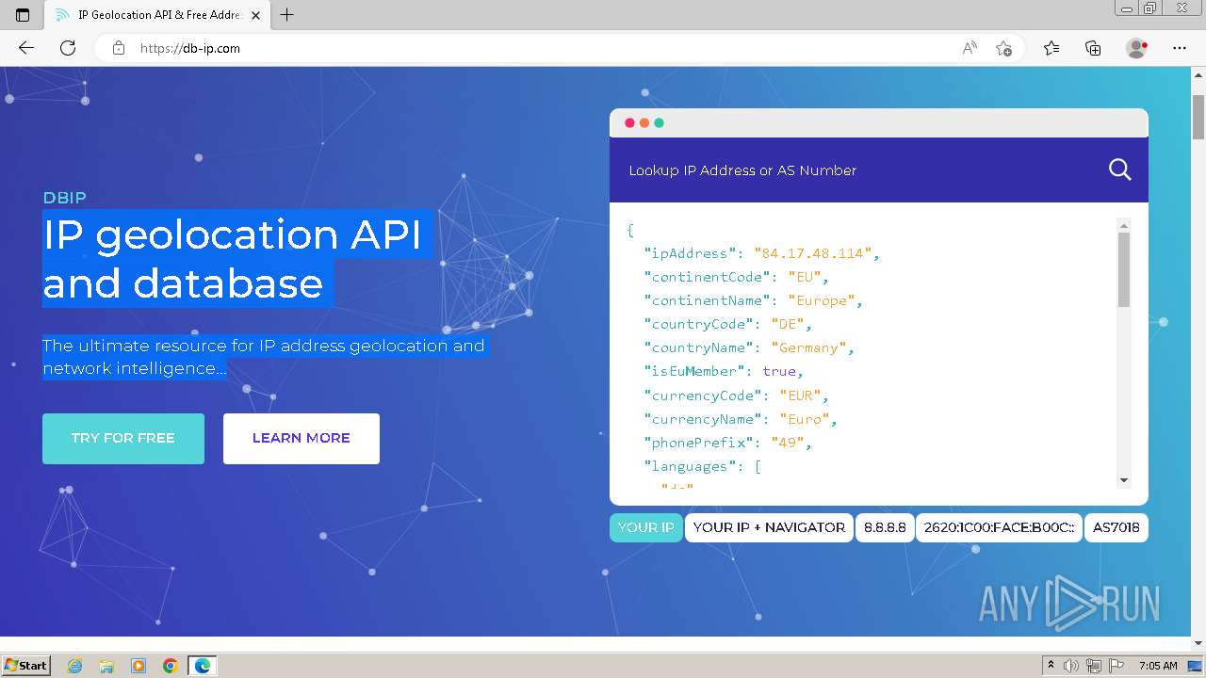Open the tab actions menu icon

[x=23, y=15]
